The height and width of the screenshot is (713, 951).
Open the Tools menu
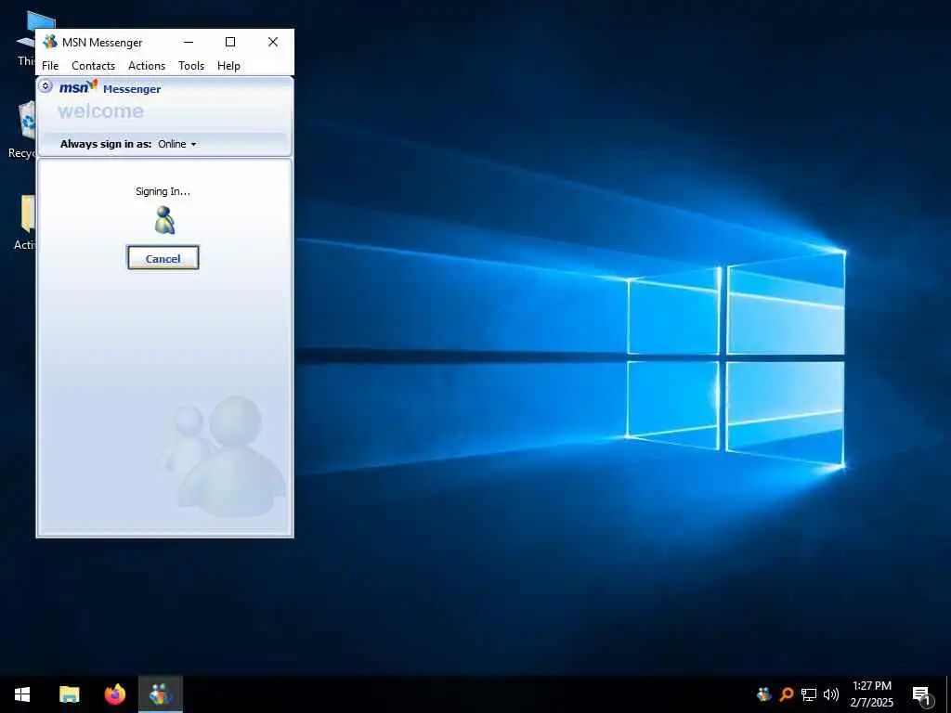191,66
